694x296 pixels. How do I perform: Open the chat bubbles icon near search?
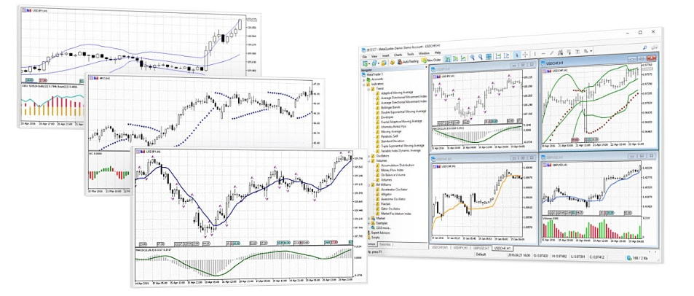pos(655,47)
